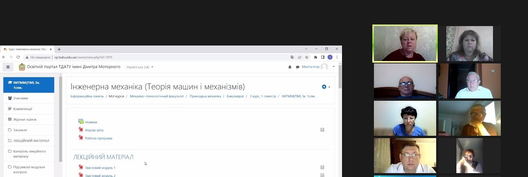This screenshot has height=177, width=528.
Task: Select the man in white shirt video tile
Action: (x=470, y=81)
